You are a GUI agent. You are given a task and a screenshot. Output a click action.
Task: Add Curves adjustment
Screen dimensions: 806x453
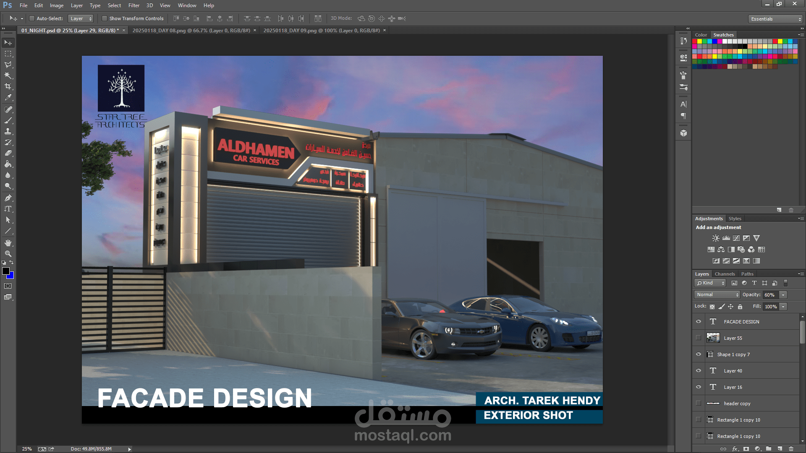[736, 238]
